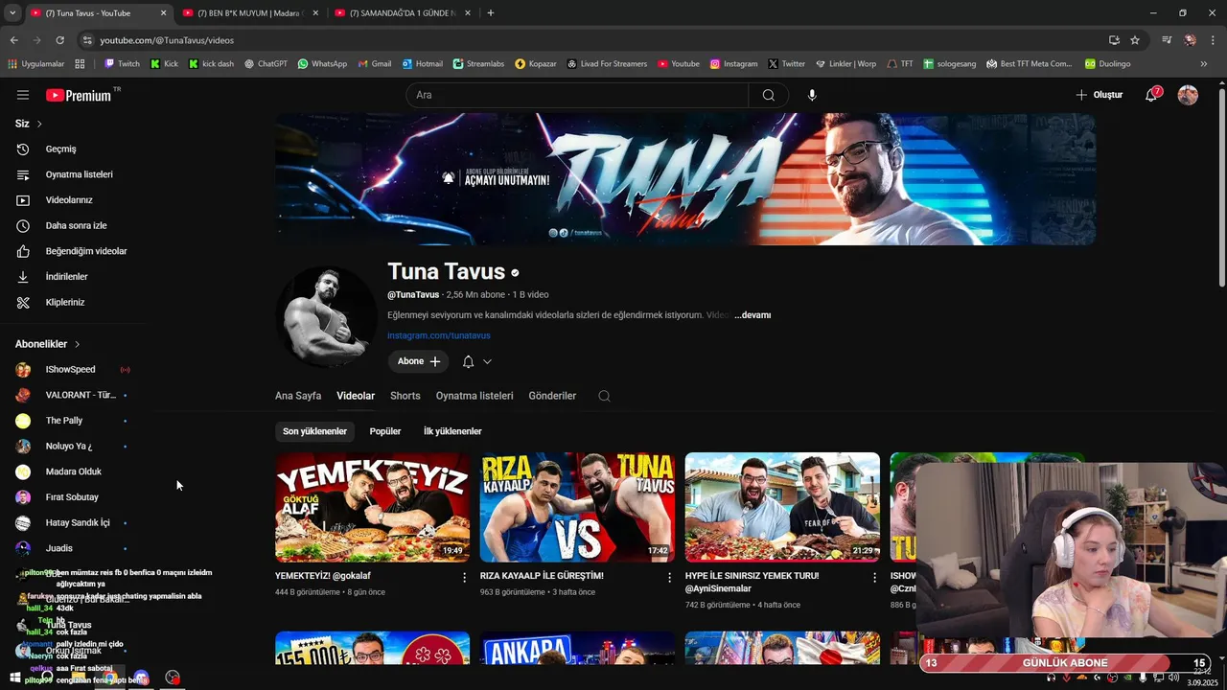Start voice search with the microphone icon

(813, 95)
